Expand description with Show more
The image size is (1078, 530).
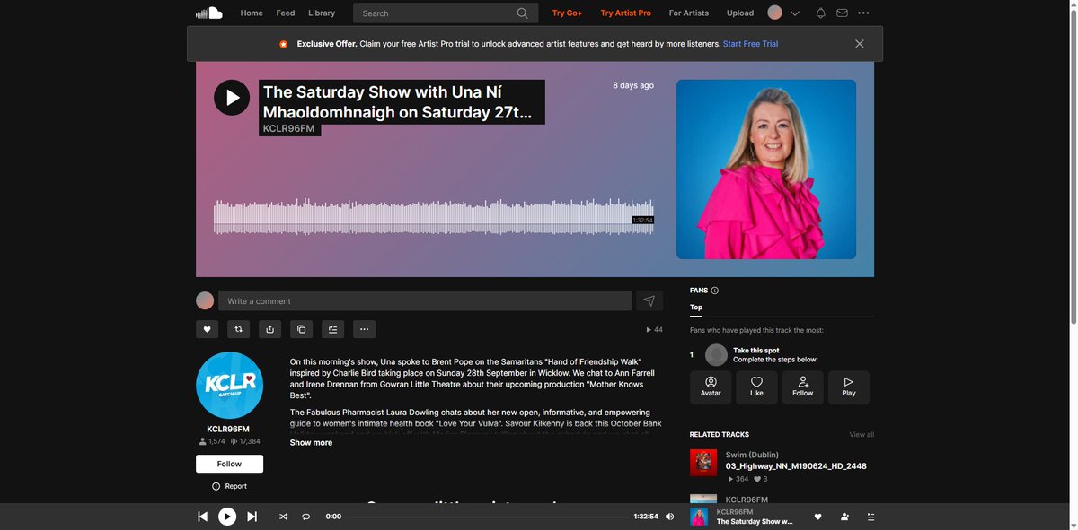coord(311,442)
